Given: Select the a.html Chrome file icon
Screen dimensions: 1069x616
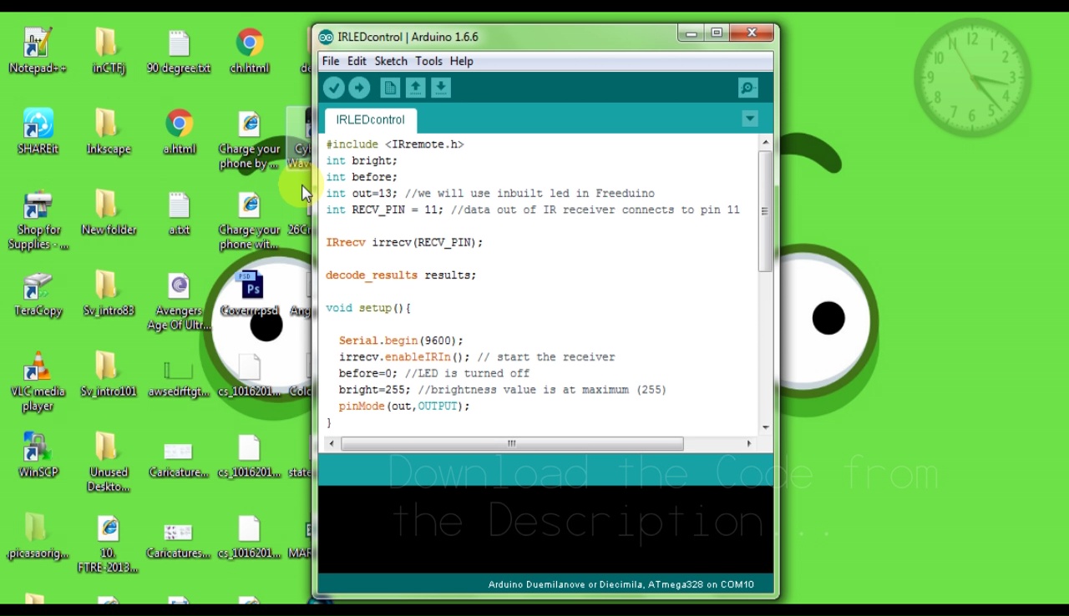Looking at the screenshot, I should [179, 132].
